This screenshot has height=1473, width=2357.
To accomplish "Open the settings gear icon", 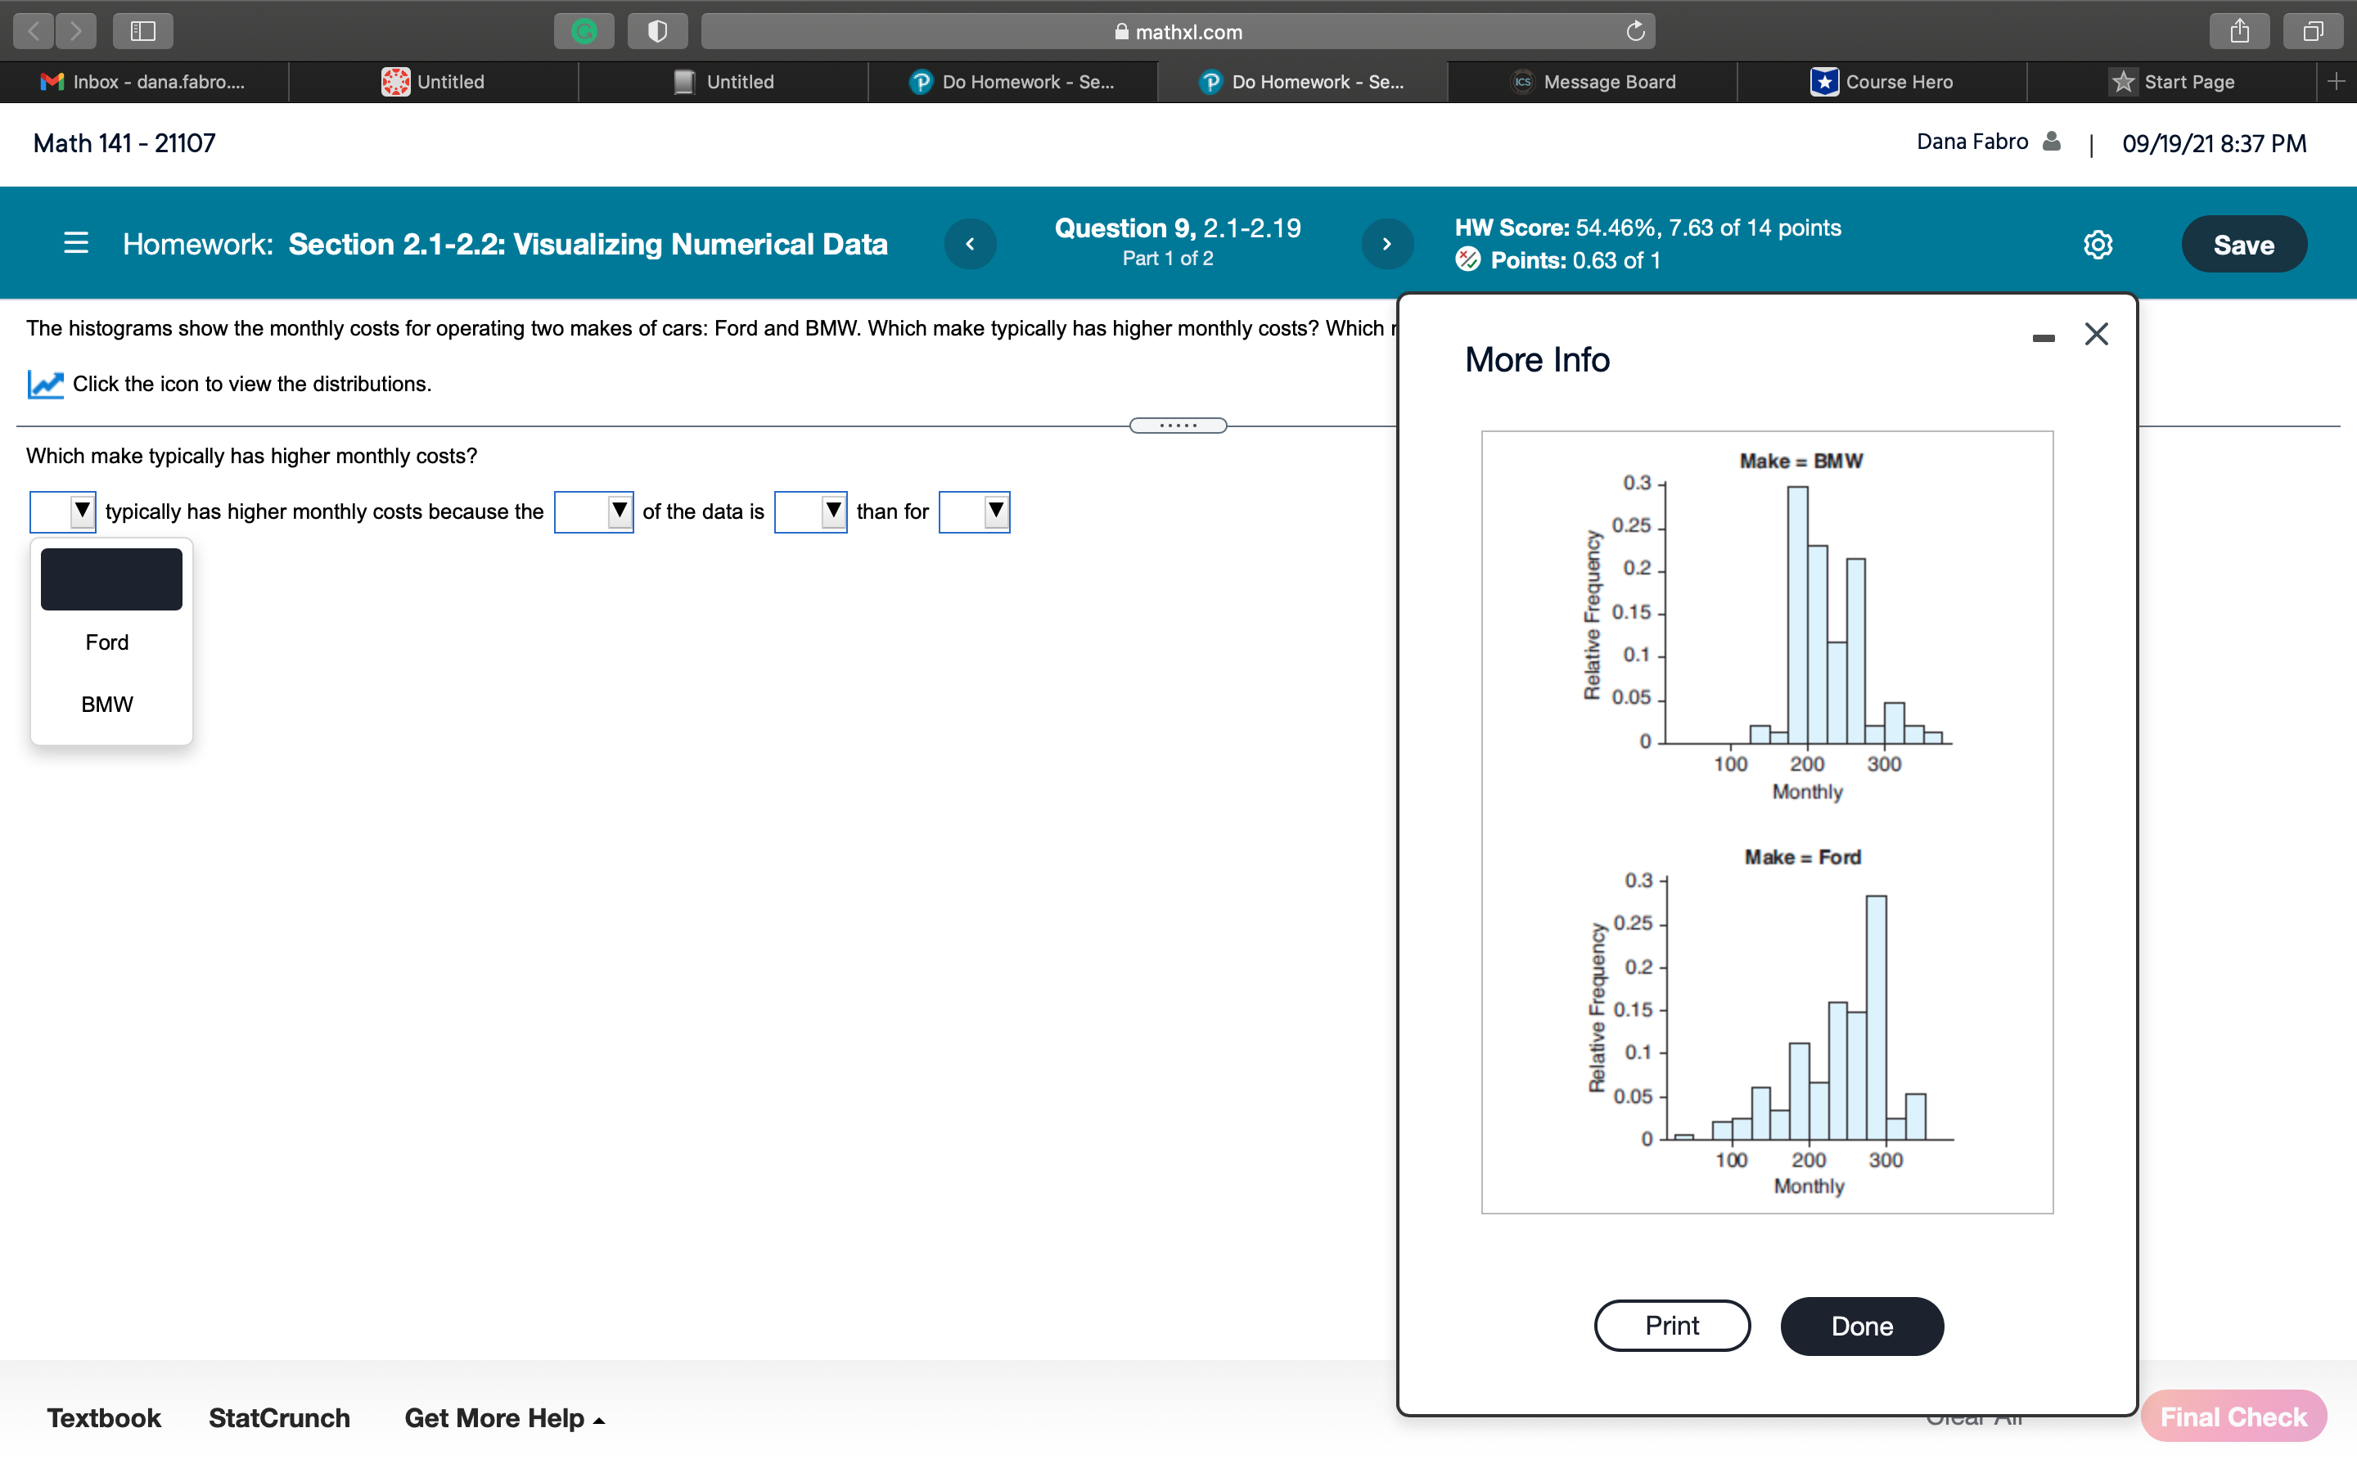I will pos(2098,245).
